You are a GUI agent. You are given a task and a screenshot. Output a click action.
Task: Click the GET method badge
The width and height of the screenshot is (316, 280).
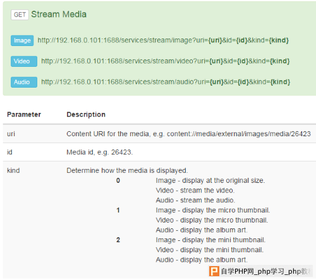pyautogui.click(x=20, y=15)
